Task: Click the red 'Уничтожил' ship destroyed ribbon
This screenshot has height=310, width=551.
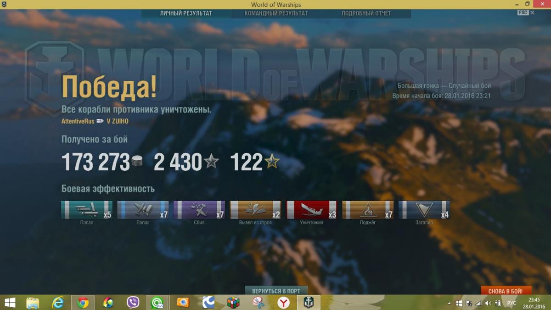Action: click(312, 210)
